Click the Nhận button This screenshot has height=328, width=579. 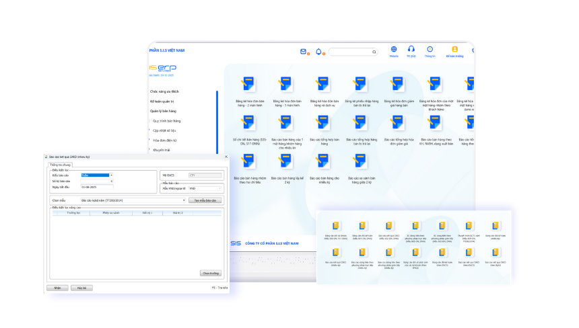pyautogui.click(x=57, y=288)
